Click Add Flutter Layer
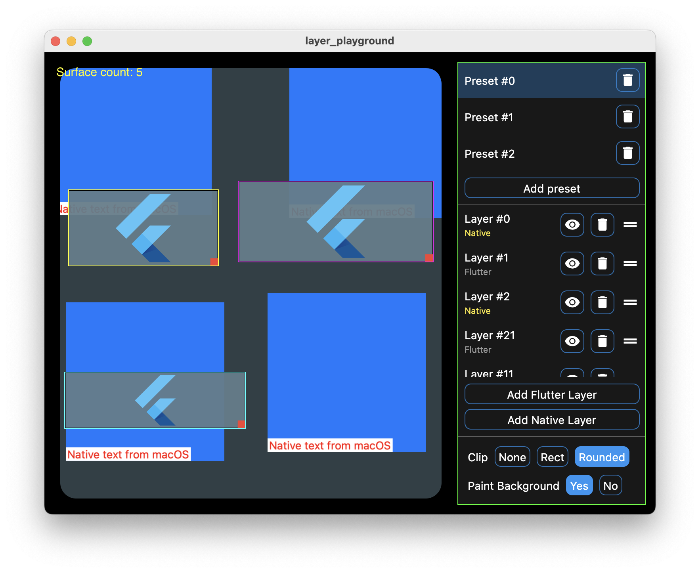Screen dimensions: 700x573 point(552,394)
